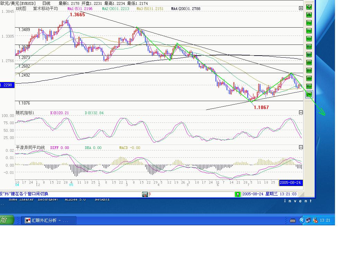The image size is (354, 265).
Task: Click the last green icon in right toolbar
Action: coord(309,94)
